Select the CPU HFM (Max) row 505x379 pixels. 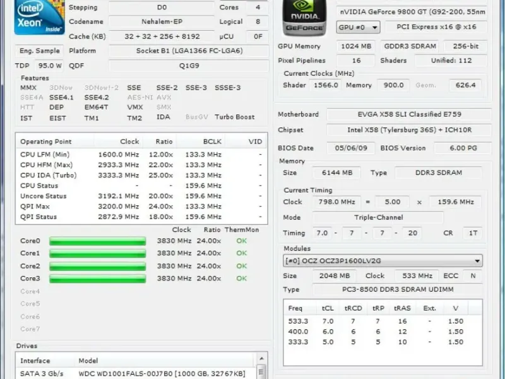[x=141, y=165]
